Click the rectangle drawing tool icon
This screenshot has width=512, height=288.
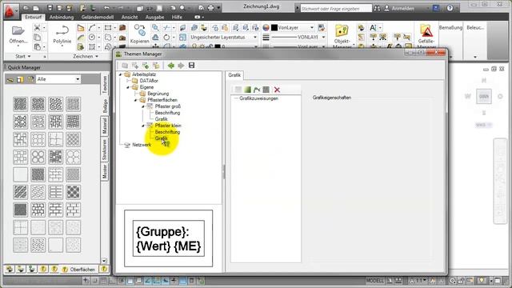107,28
